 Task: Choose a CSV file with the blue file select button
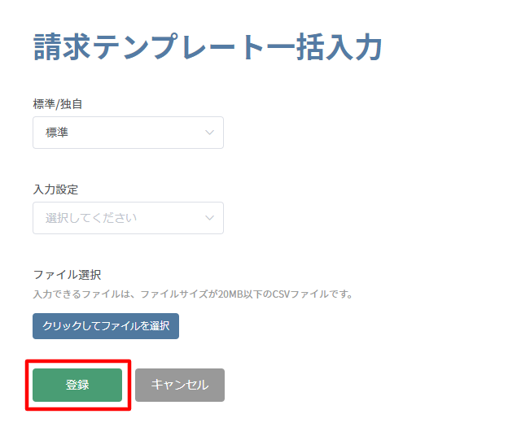(x=106, y=326)
